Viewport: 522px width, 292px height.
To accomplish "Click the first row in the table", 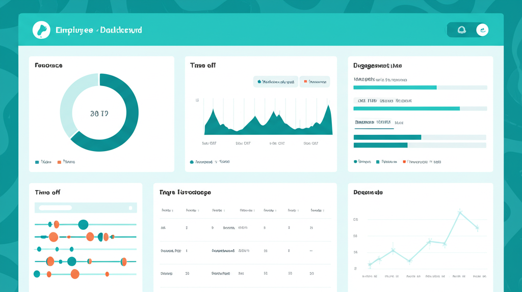I will 245,228.
